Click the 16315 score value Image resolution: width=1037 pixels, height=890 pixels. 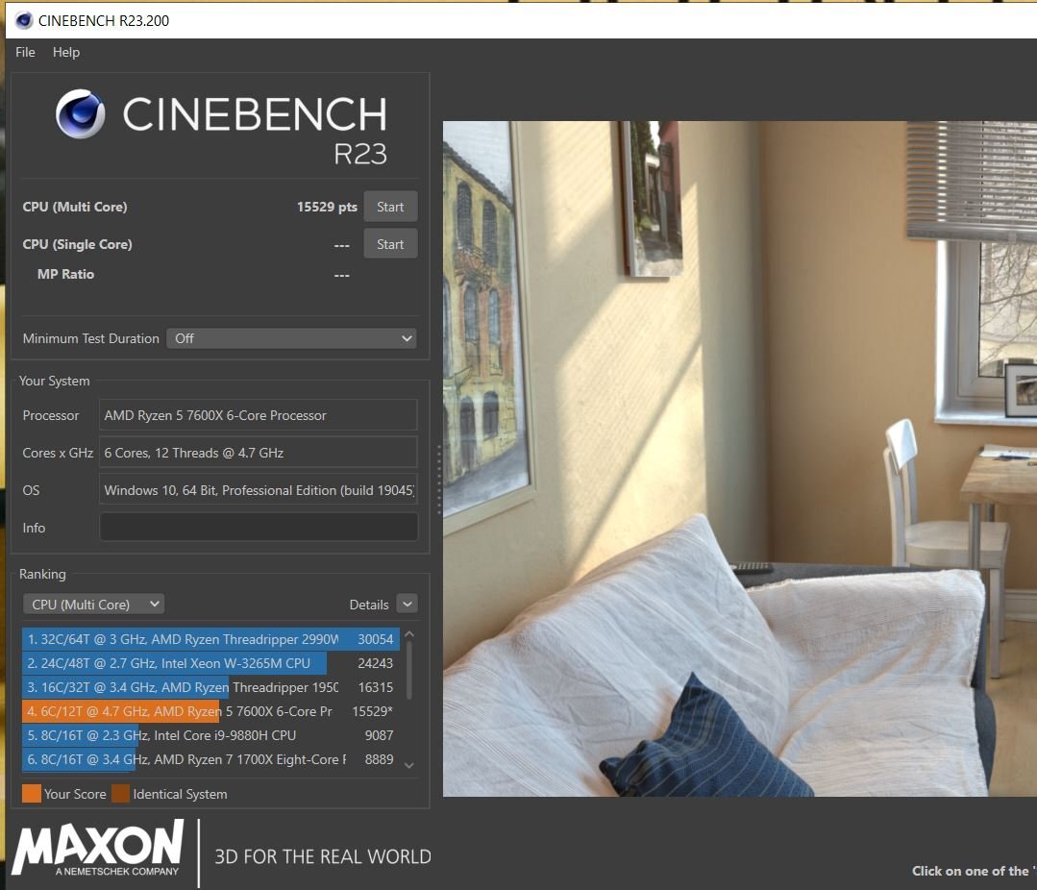click(376, 687)
